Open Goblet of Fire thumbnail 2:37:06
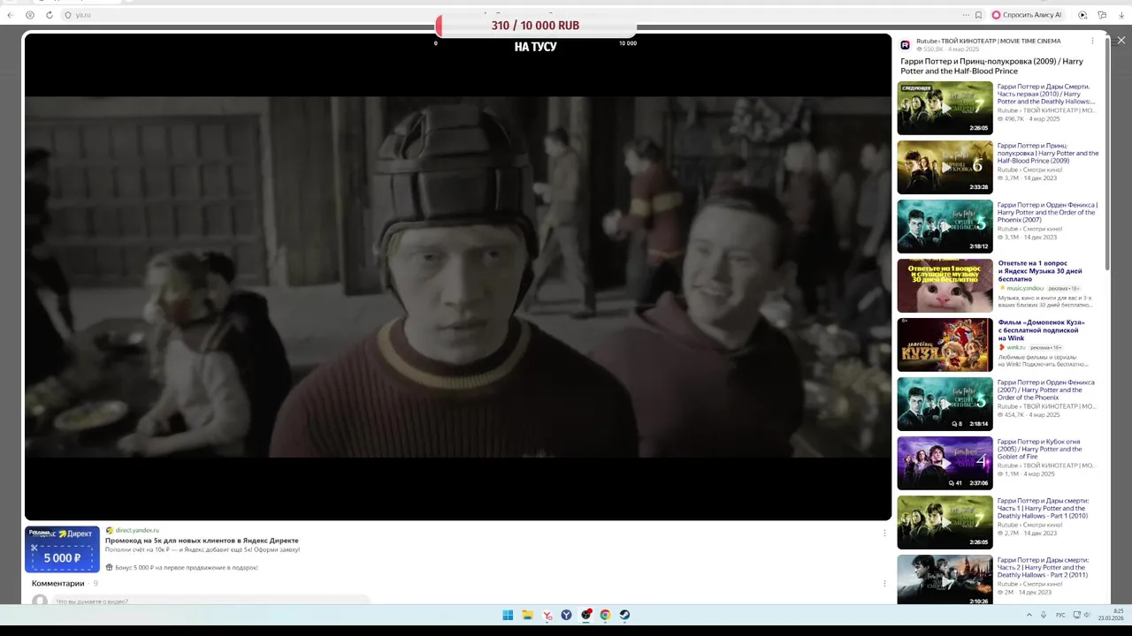The height and width of the screenshot is (636, 1132). (945, 463)
